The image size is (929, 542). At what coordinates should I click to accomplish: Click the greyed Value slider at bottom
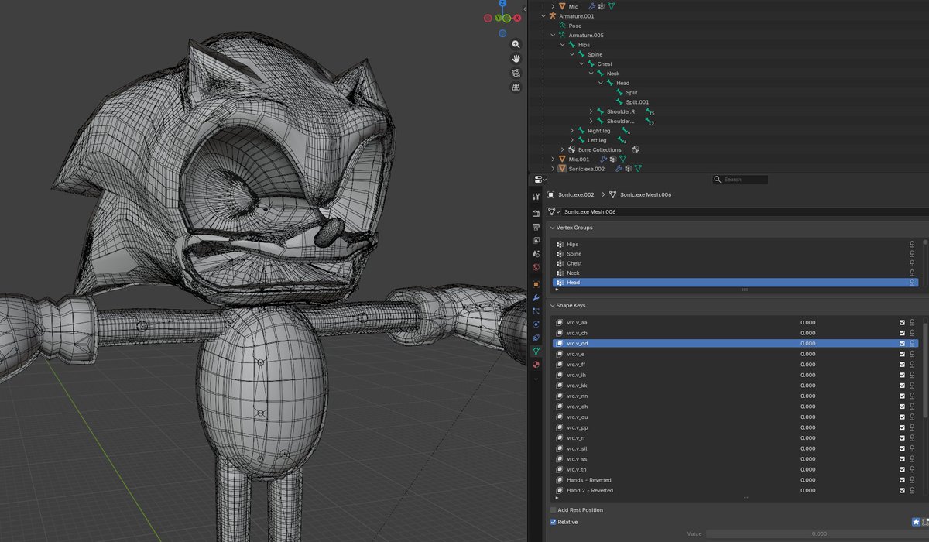pos(818,533)
